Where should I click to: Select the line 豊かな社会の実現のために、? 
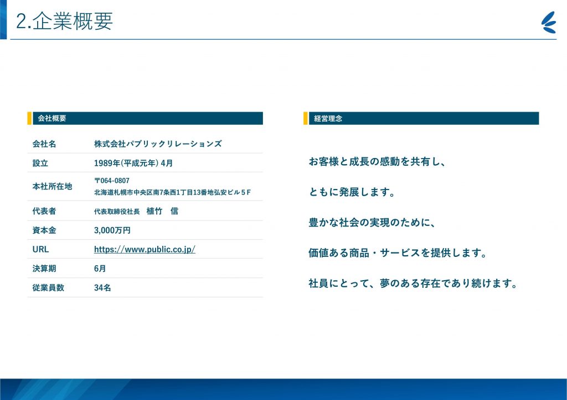pos(372,222)
